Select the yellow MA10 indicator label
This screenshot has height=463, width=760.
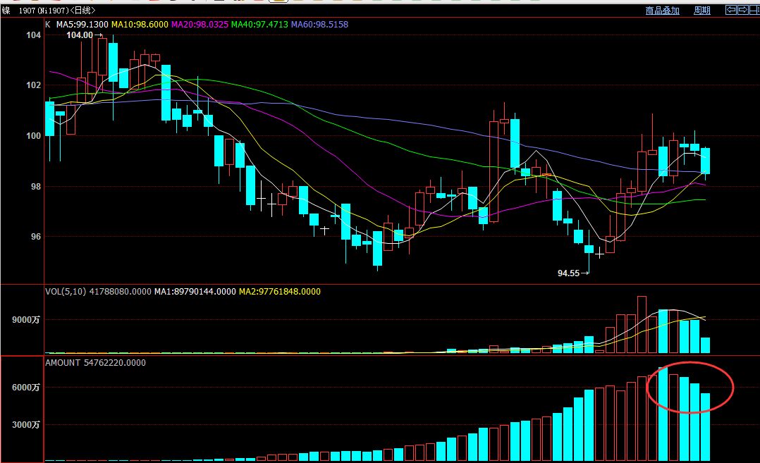tap(140, 25)
